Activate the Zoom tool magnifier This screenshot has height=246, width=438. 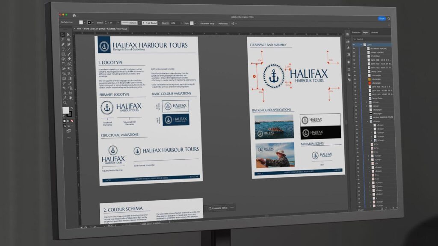point(65,102)
